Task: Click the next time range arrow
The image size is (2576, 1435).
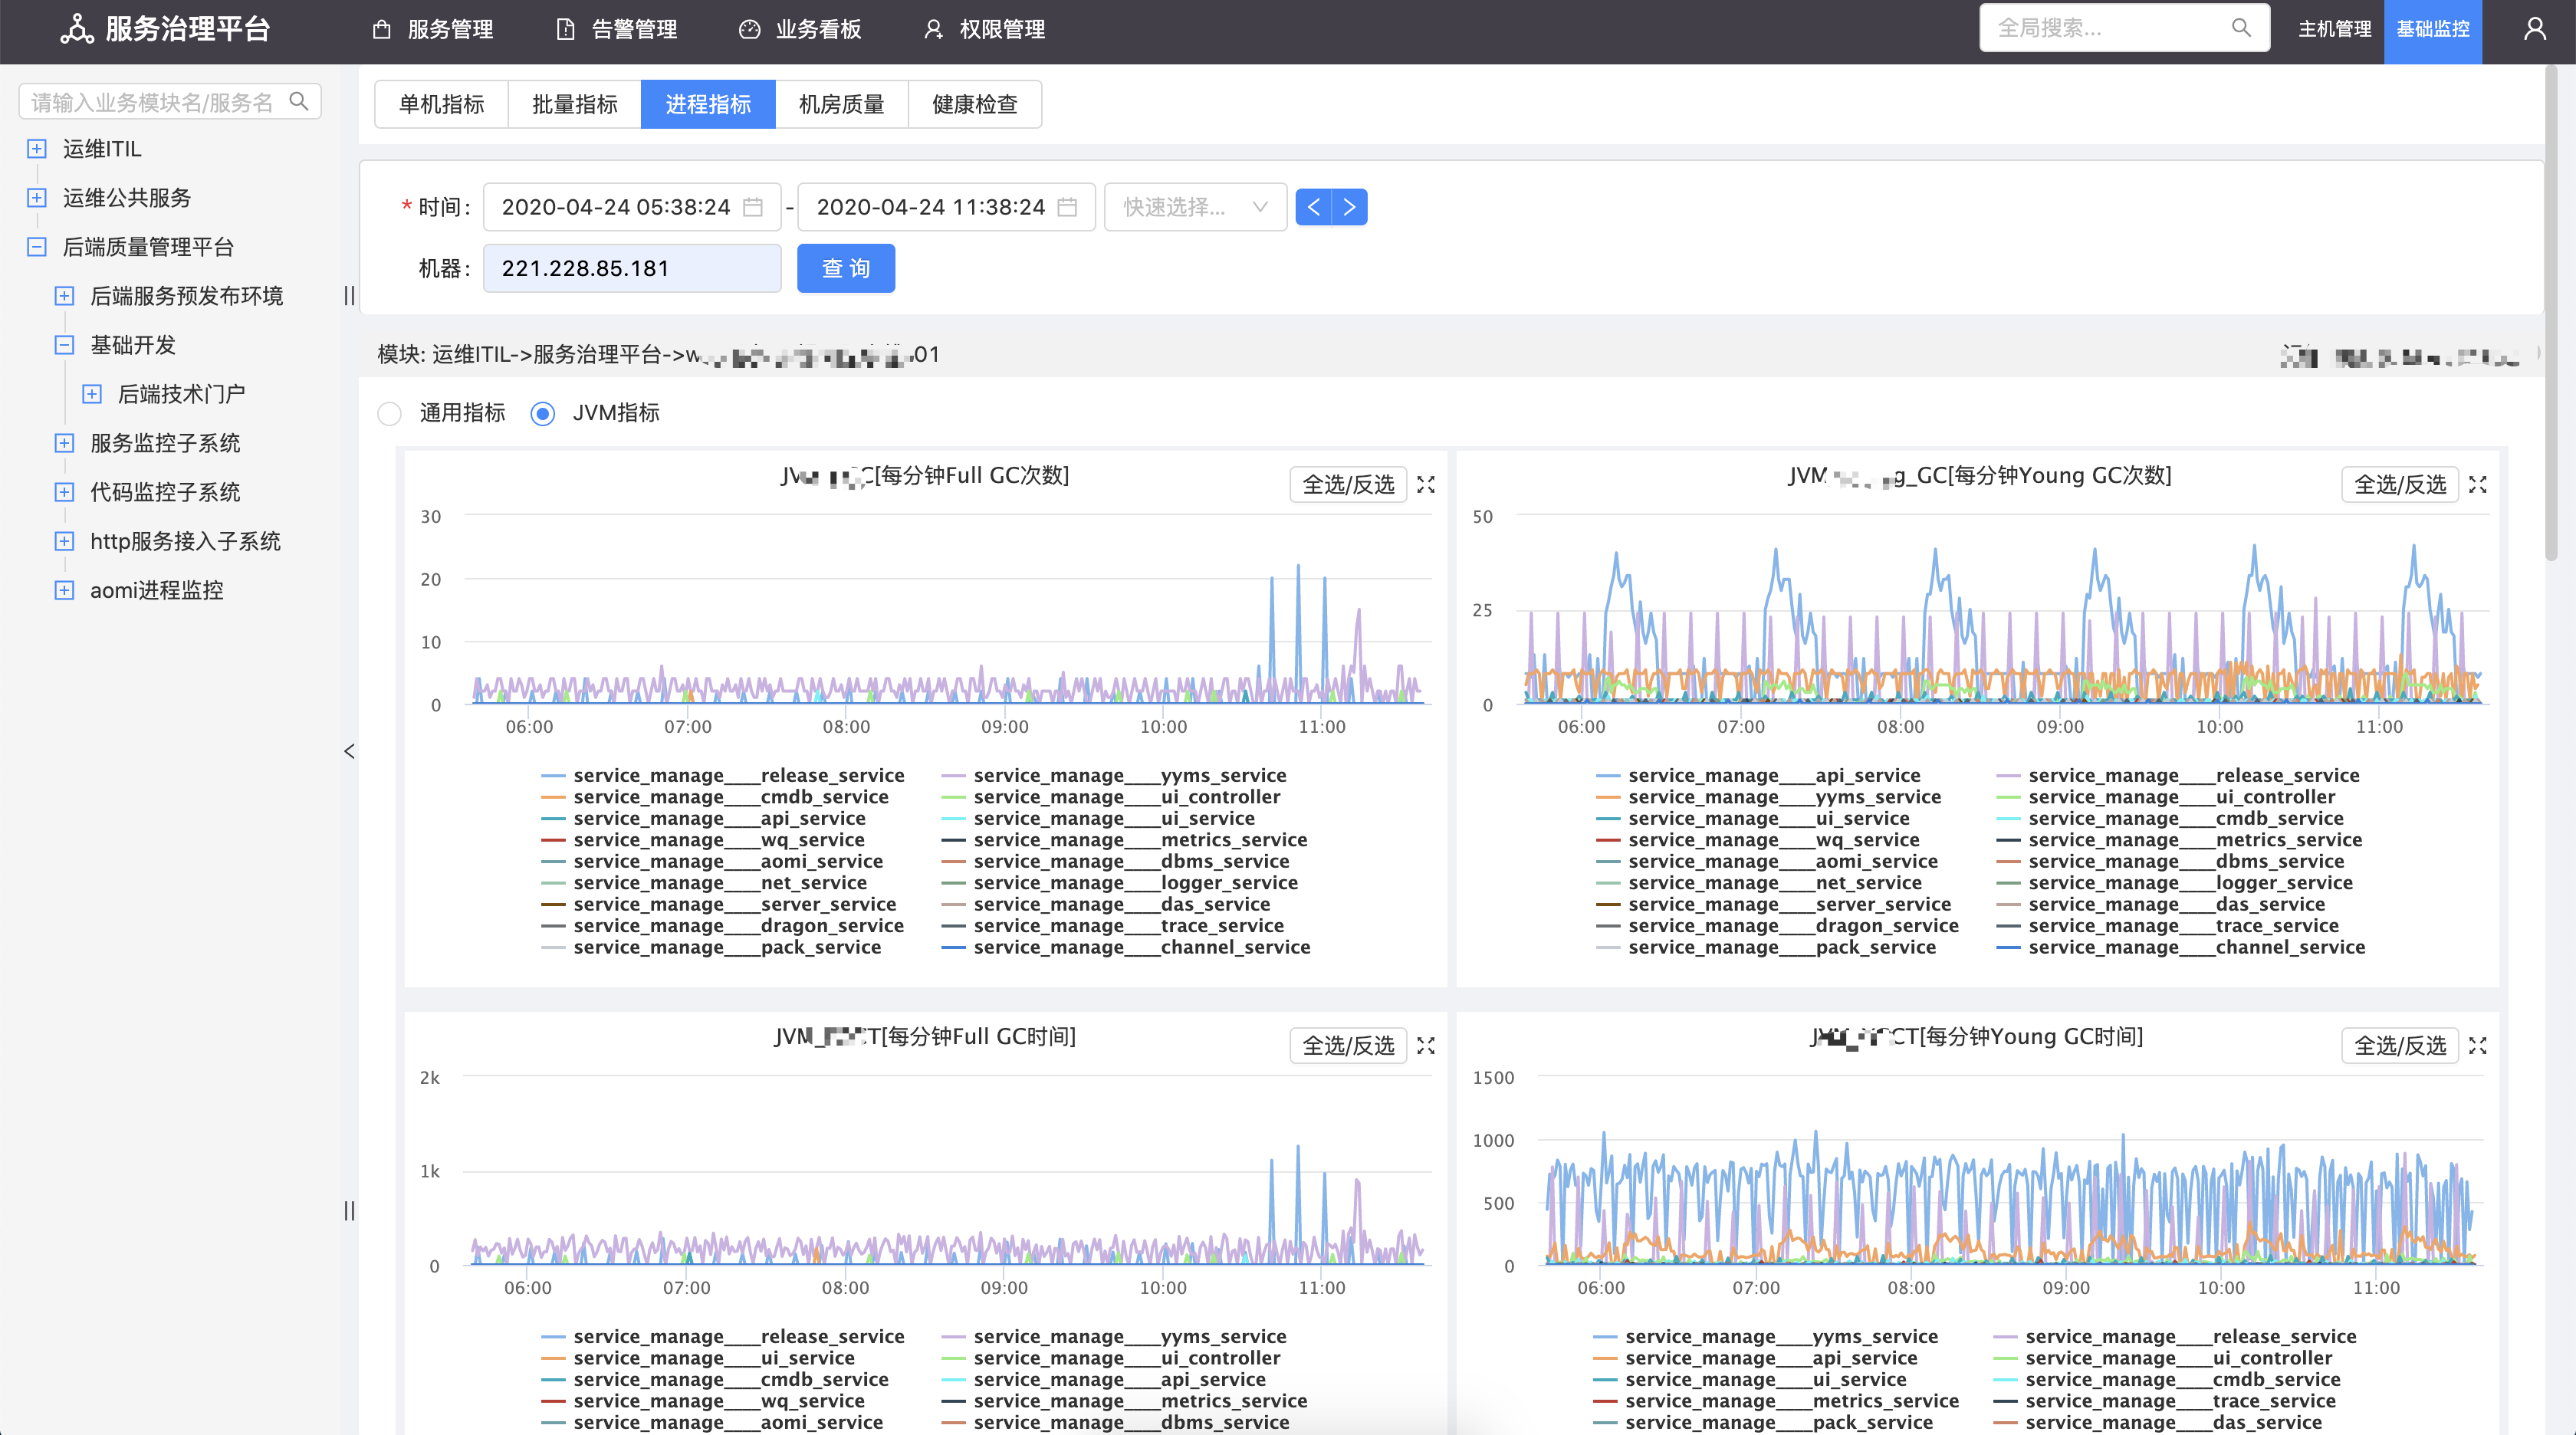Action: coord(1350,207)
